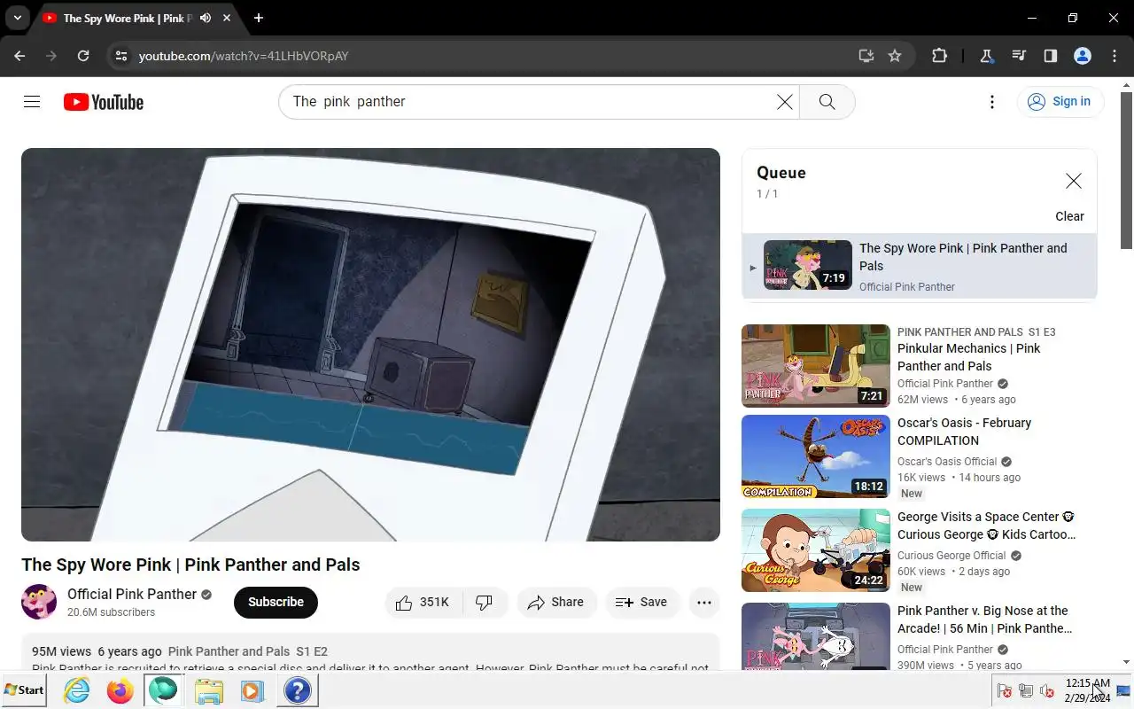Open Pink Panther v. Big Nose title

coord(985,619)
